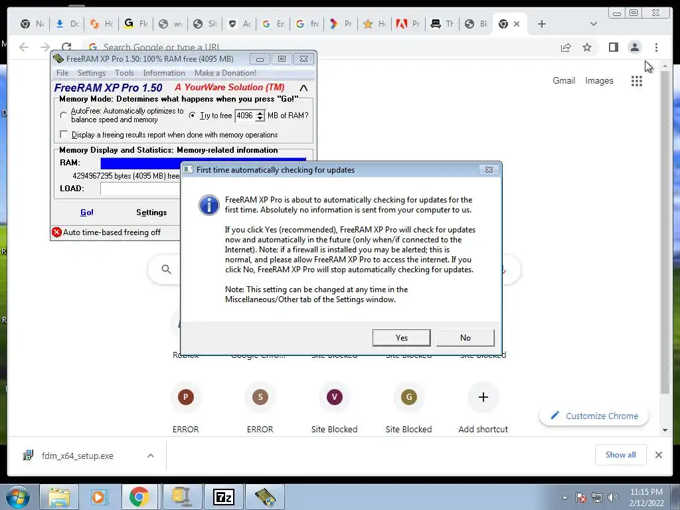Close the First time updates dialog
The image size is (680, 510).
click(x=489, y=169)
